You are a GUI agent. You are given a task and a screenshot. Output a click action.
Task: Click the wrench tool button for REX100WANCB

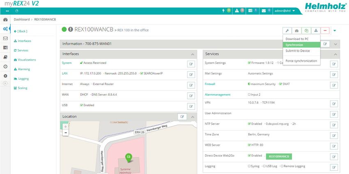click(x=287, y=31)
